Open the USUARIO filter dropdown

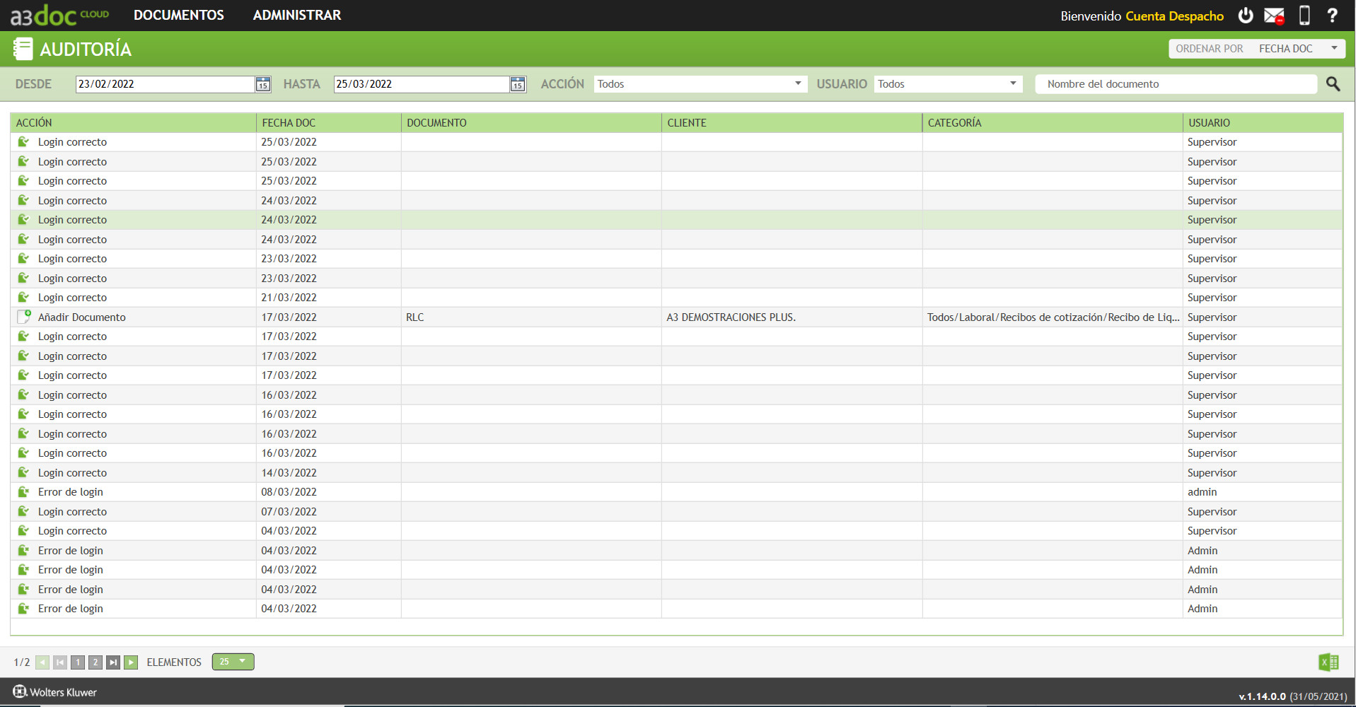[x=1012, y=83]
